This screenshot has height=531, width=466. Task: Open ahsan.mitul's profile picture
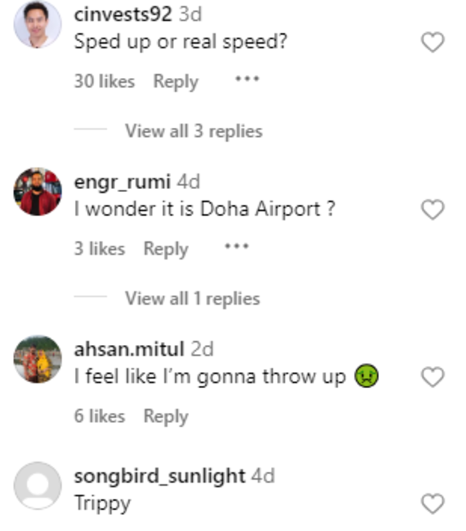pyautogui.click(x=37, y=359)
